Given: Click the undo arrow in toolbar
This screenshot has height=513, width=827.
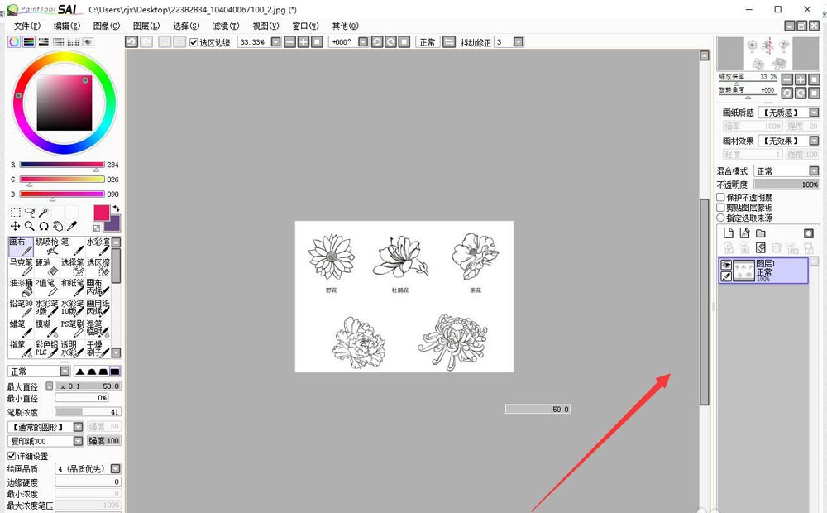Looking at the screenshot, I should (131, 42).
